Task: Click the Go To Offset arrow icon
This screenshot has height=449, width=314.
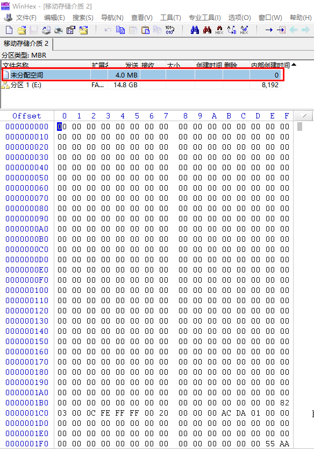Action: pos(269,30)
